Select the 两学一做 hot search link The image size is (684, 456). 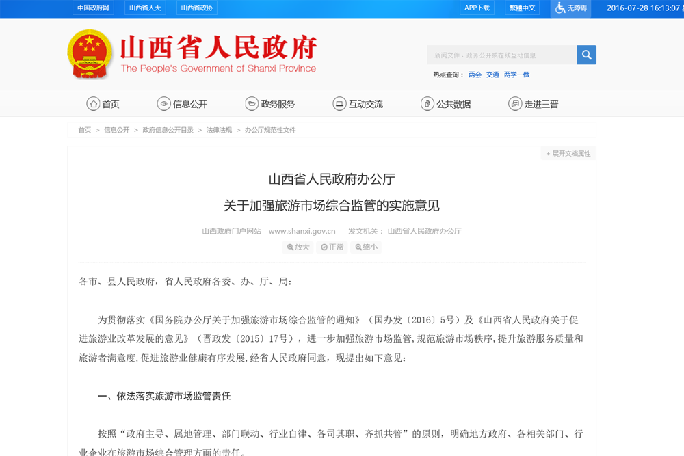tap(516, 75)
